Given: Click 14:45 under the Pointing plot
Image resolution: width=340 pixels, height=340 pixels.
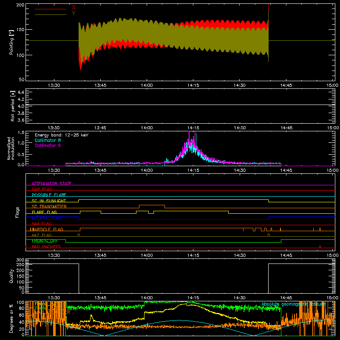Looking at the screenshot, I should 286,85.
